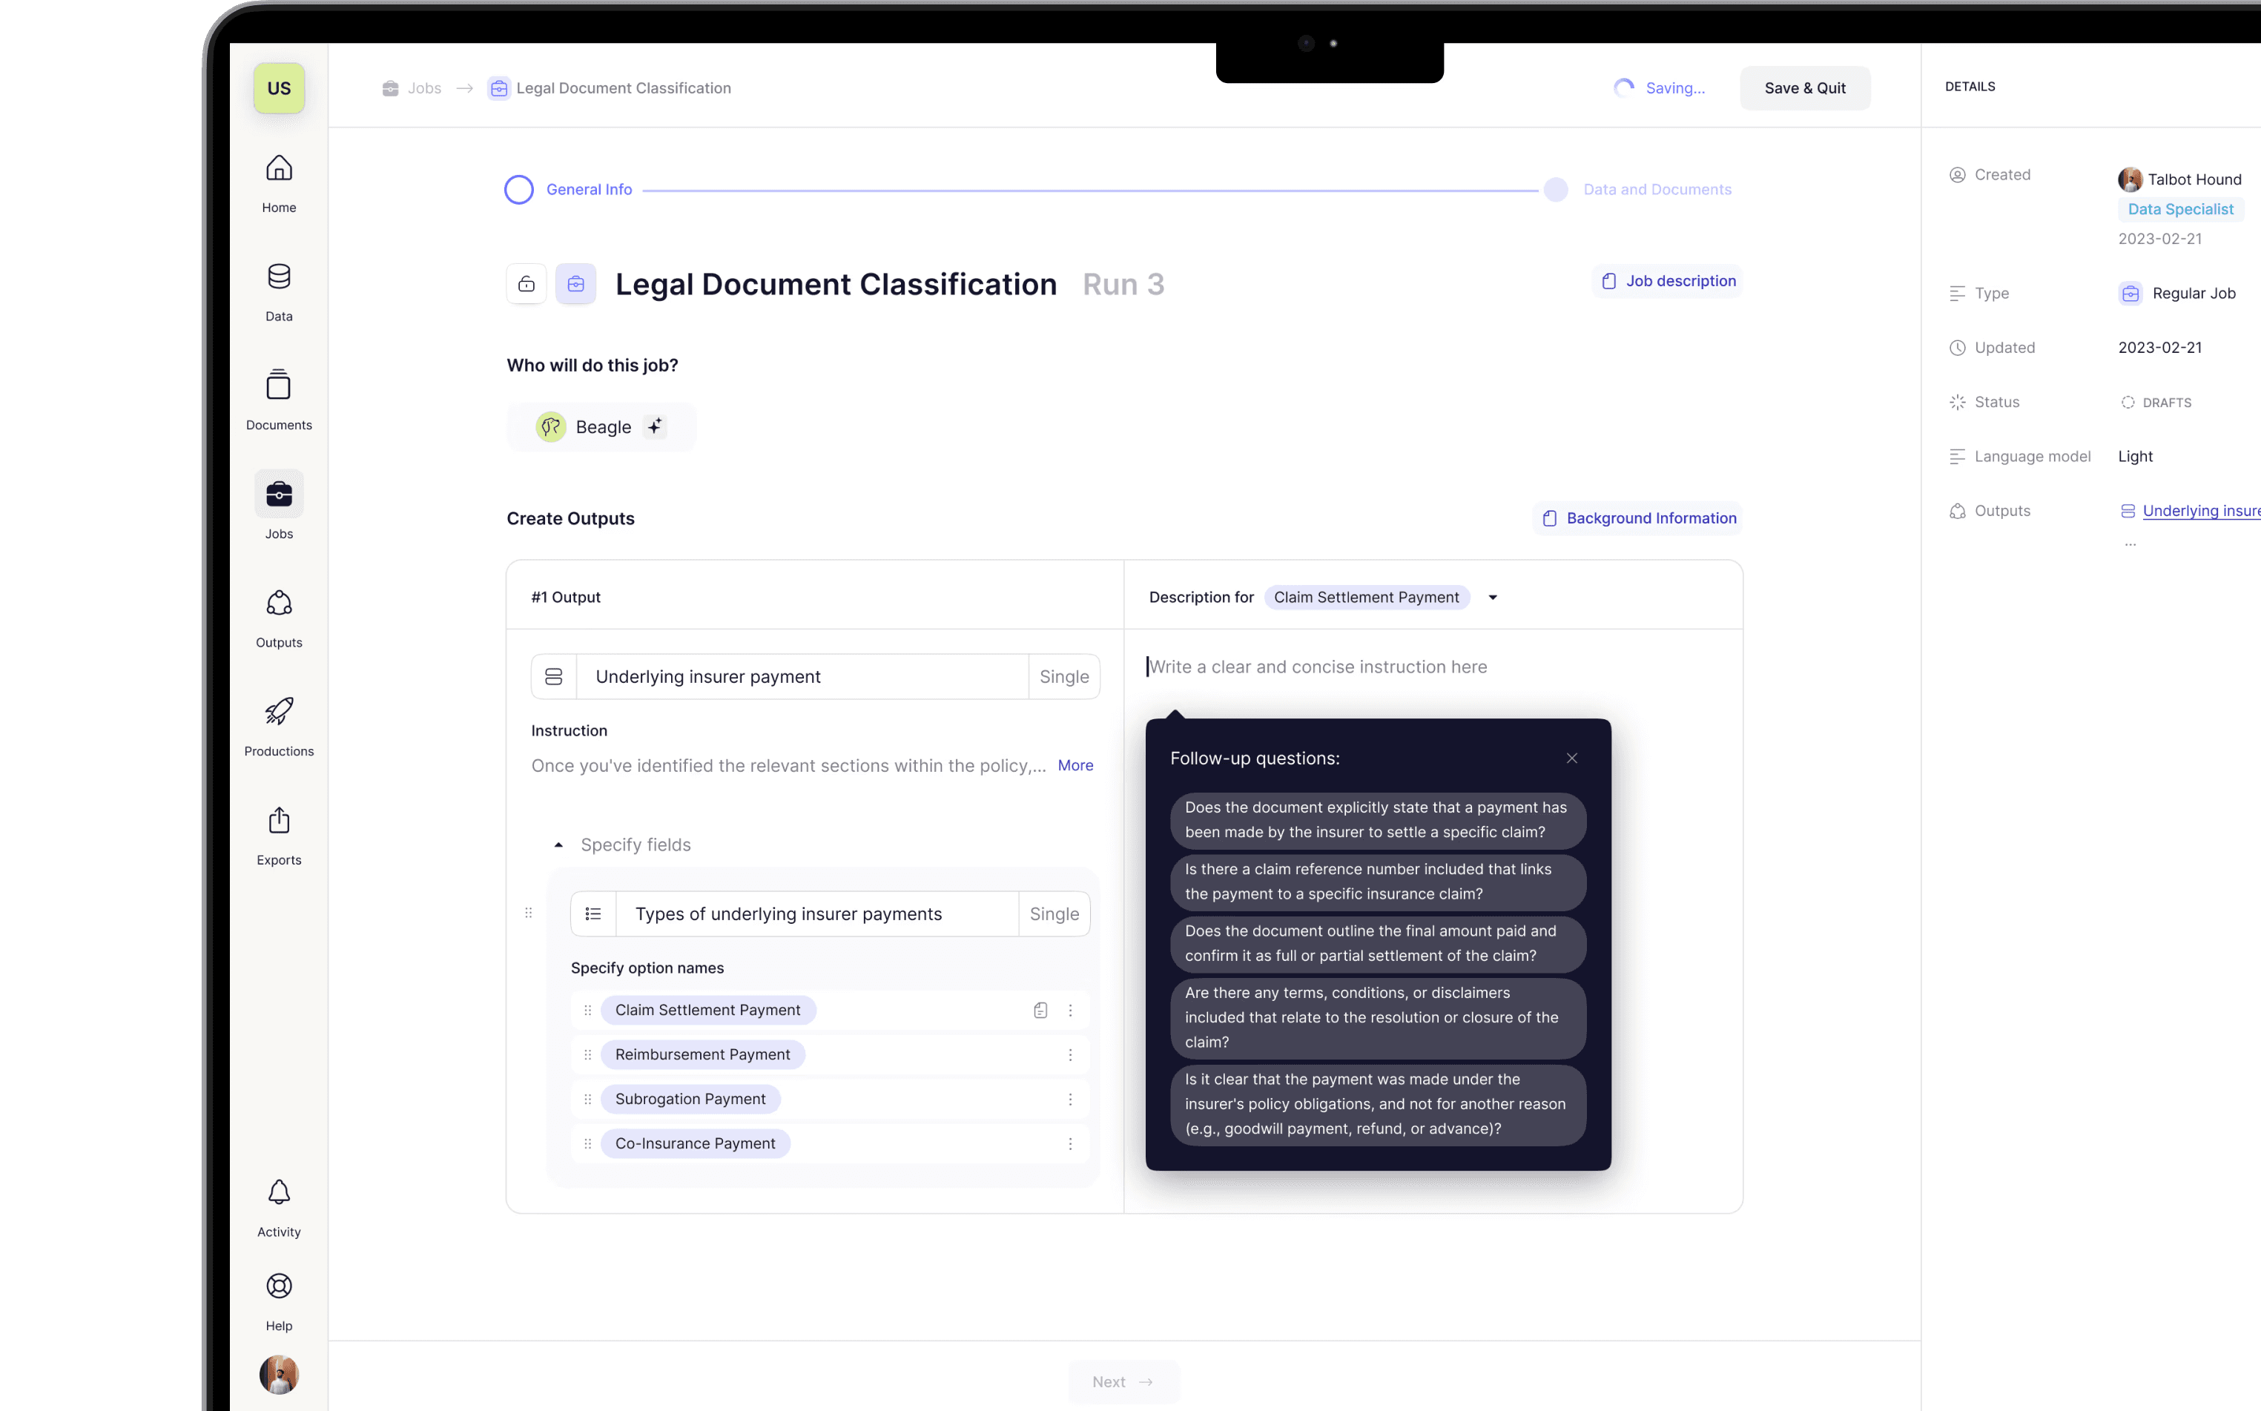Screen dimensions: 2261x1411
Task: Close the Follow-up questions popup
Action: (x=1571, y=758)
